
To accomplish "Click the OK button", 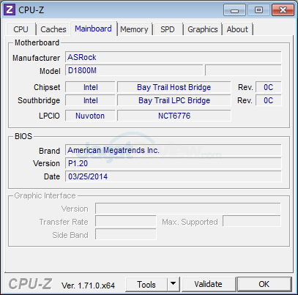I will (264, 284).
